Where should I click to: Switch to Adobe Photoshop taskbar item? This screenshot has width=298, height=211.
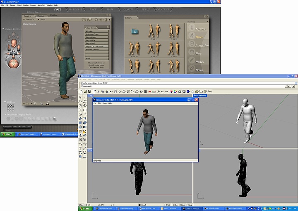235,209
